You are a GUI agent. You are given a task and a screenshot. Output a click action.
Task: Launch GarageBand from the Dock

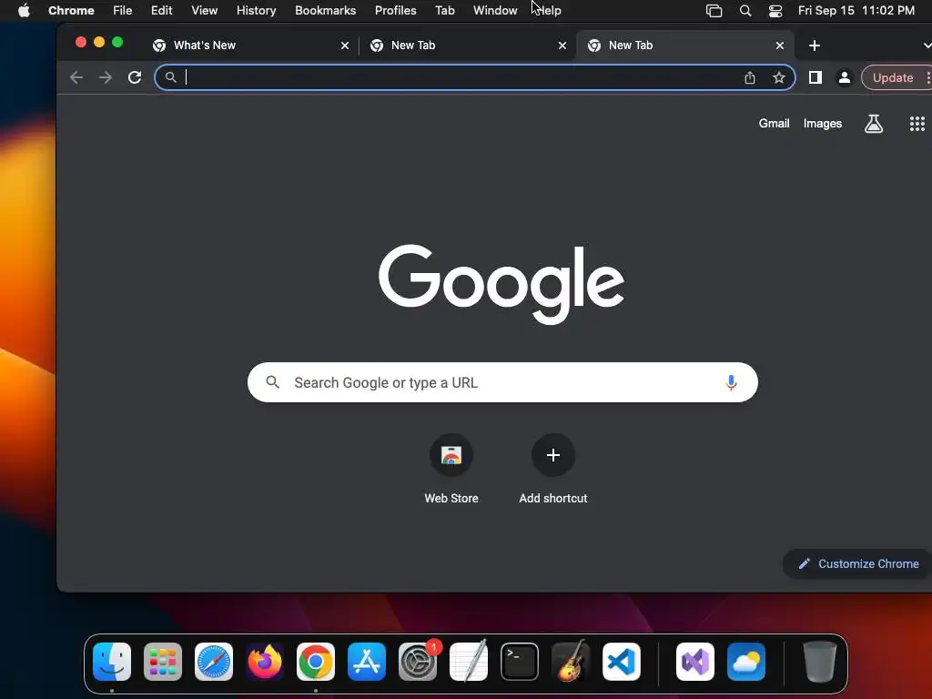click(571, 662)
